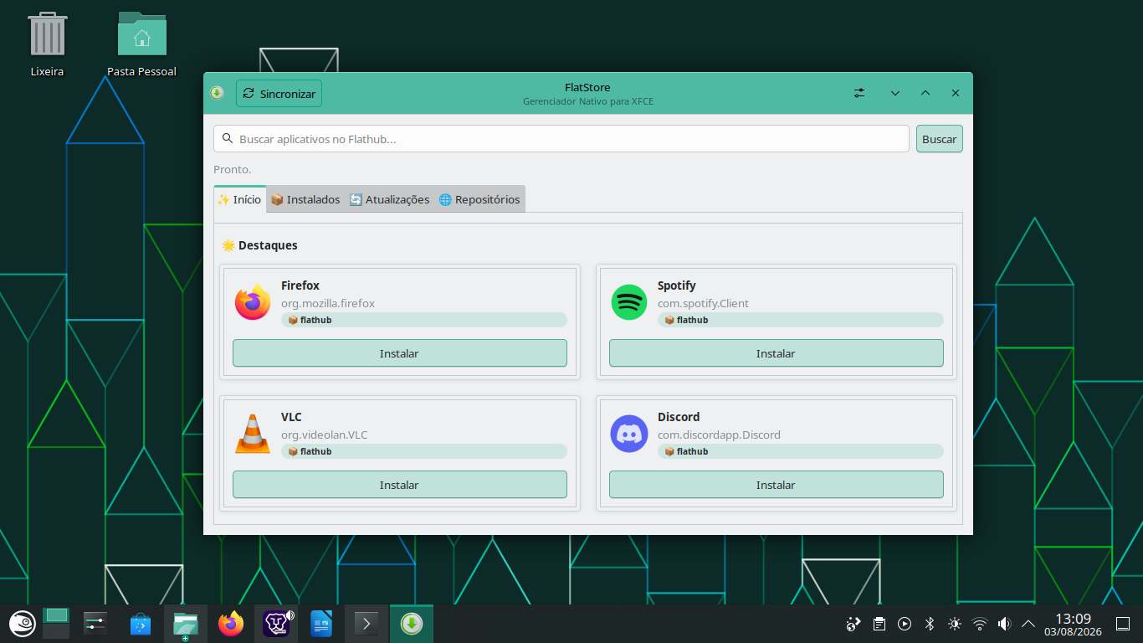
Task: Click the search magnifier icon in the search field
Action: (227, 138)
